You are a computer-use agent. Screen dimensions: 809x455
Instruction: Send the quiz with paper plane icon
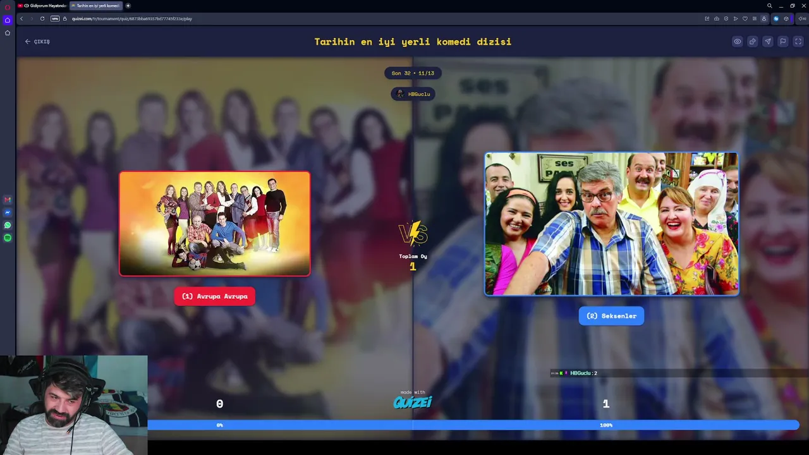coord(767,42)
